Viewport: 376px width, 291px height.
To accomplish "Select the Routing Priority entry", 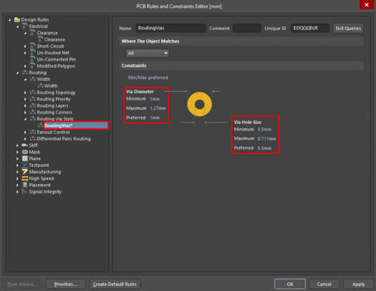I will click(53, 99).
